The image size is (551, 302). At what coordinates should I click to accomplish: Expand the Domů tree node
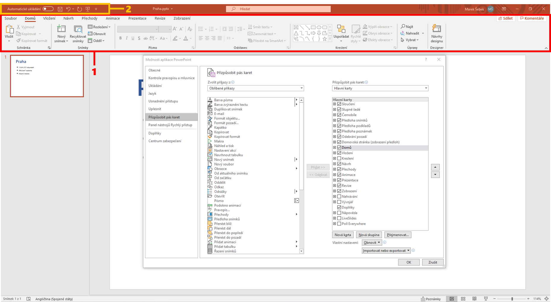tap(335, 148)
